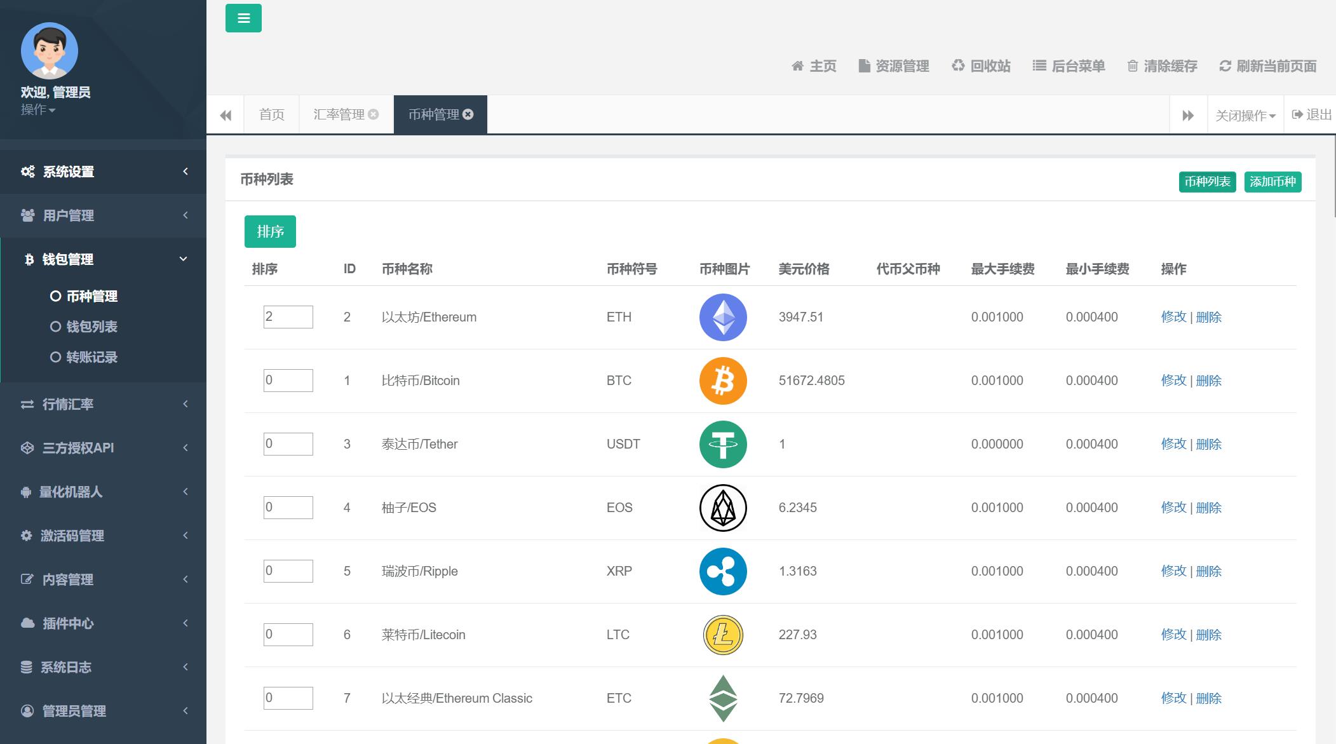Click the Litecoin sort order field
1336x744 pixels.
pos(288,635)
